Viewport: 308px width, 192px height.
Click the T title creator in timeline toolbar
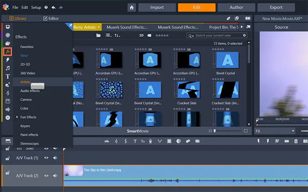pos(135,141)
